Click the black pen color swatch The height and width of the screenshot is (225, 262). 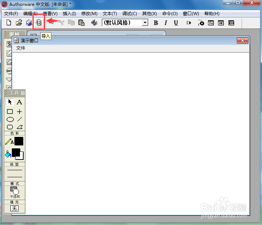19,141
